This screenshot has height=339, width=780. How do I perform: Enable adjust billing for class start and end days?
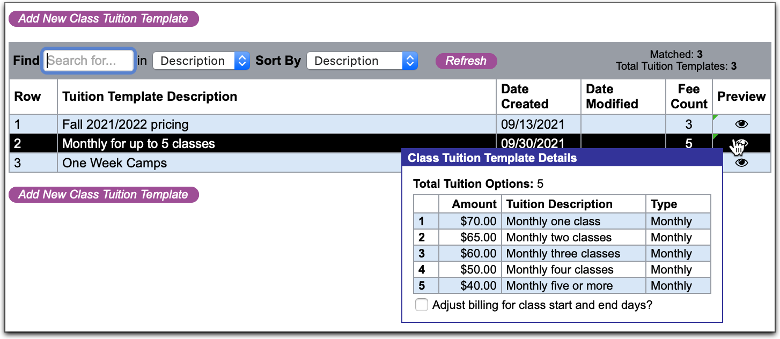coord(422,305)
